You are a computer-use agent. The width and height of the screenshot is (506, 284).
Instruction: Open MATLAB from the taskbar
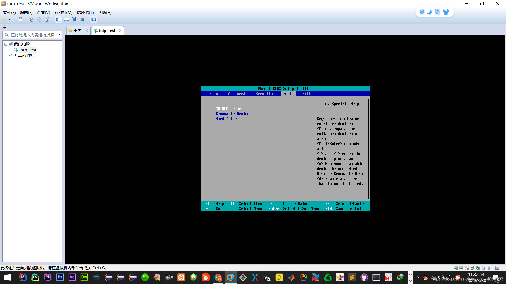[x=291, y=277]
